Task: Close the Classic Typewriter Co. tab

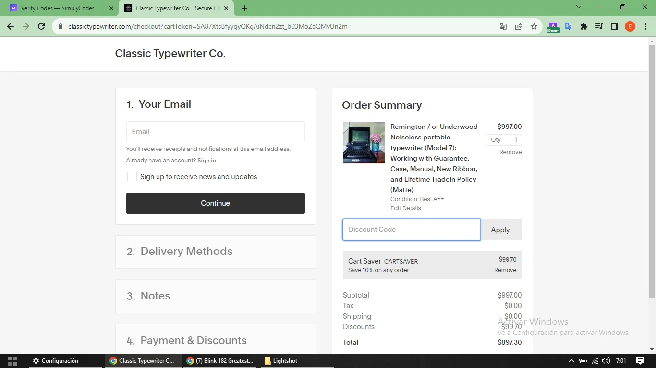Action: (x=226, y=8)
